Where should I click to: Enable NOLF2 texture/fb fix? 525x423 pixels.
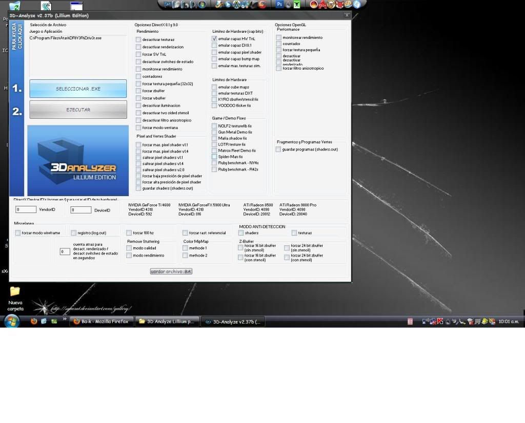point(214,126)
